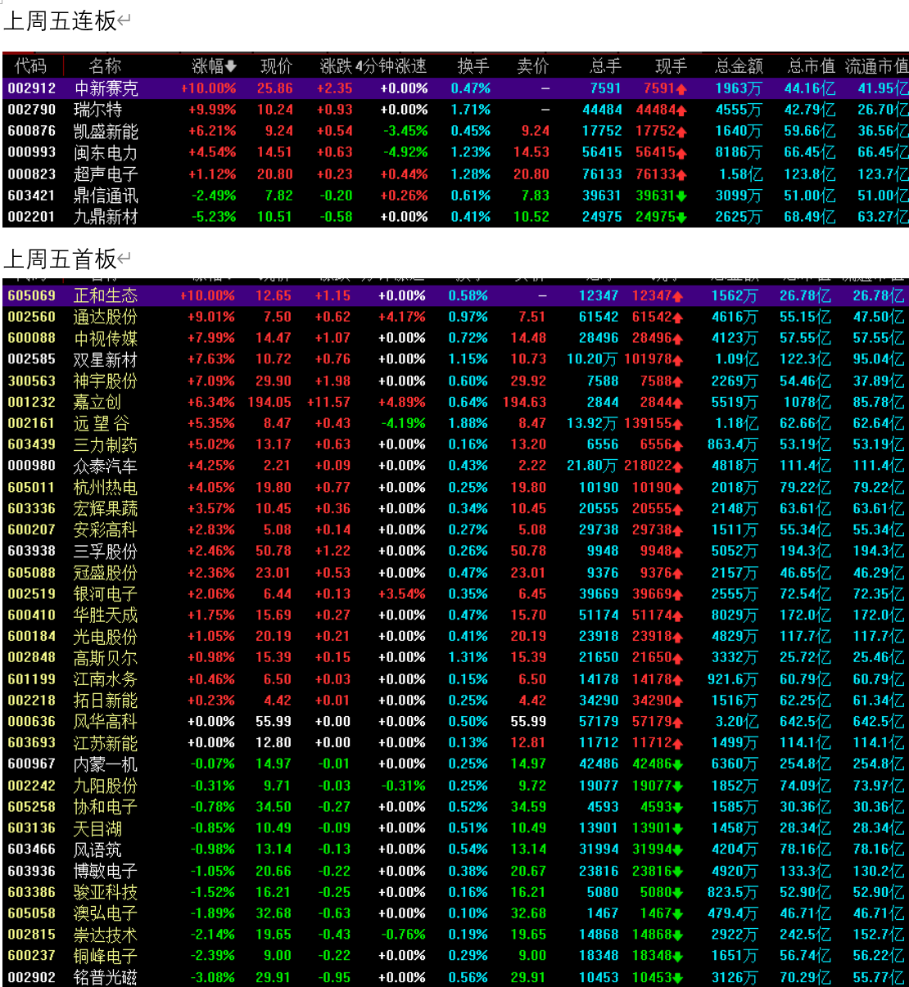Viewport: 909px width, 987px height.
Task: Select stock row 三孚股份
Action: (455, 552)
